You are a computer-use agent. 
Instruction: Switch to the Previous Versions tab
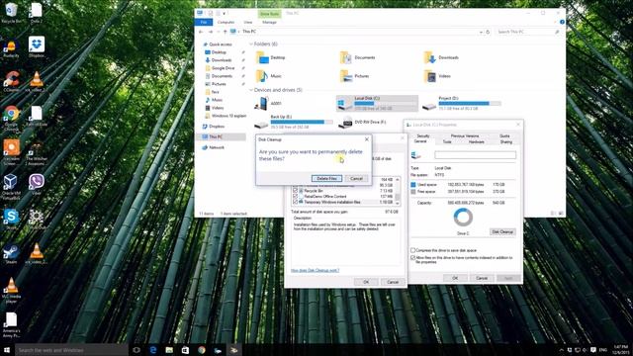point(465,136)
